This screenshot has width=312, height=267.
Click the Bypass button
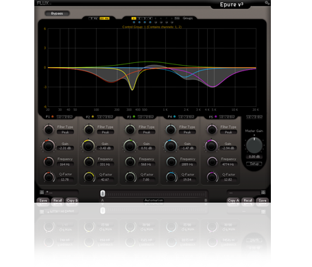[x=57, y=14]
